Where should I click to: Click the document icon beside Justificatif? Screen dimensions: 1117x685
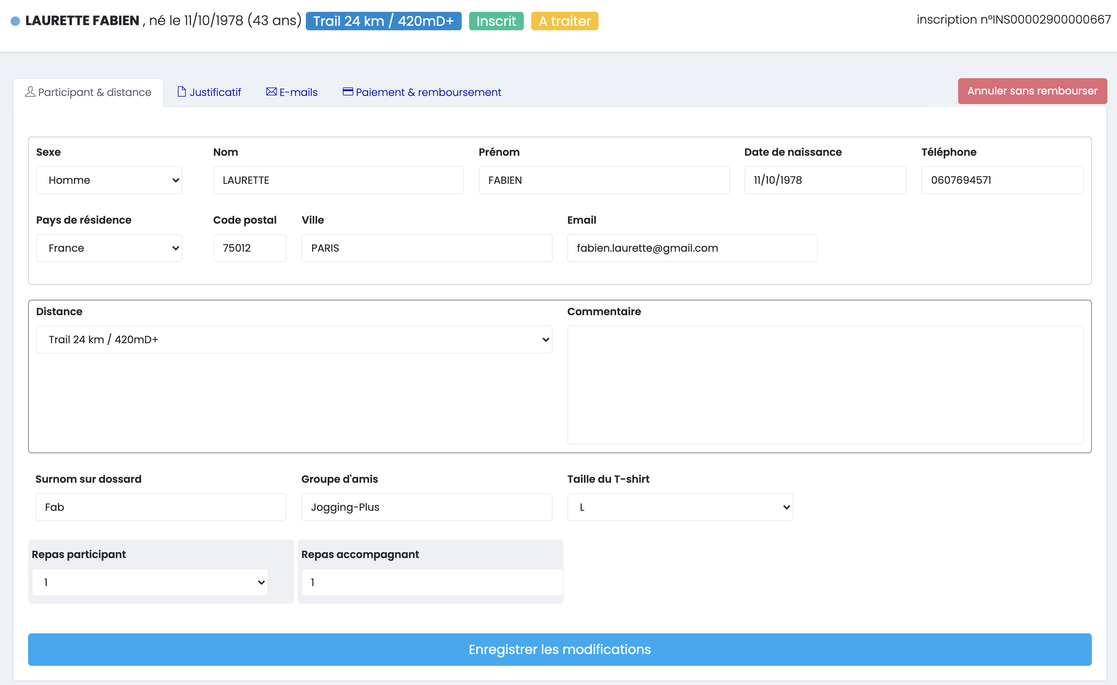[181, 92]
